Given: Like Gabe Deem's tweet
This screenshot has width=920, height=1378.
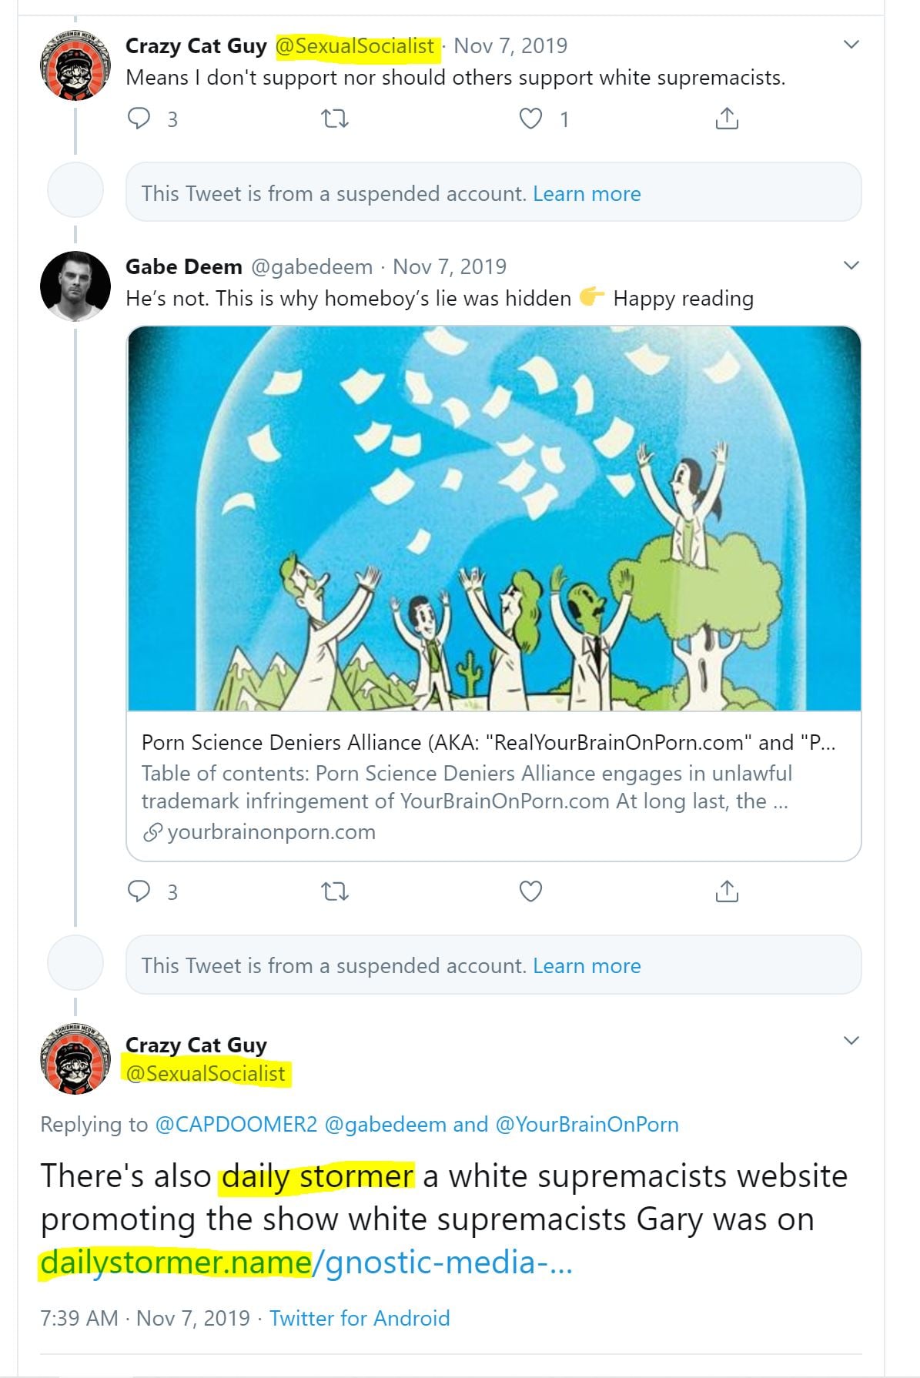Looking at the screenshot, I should [530, 891].
